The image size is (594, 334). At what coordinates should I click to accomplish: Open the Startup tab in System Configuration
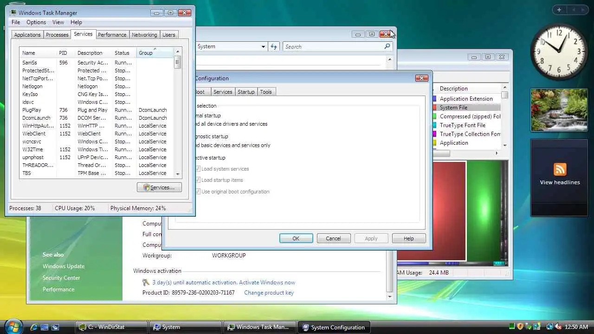[x=246, y=92]
